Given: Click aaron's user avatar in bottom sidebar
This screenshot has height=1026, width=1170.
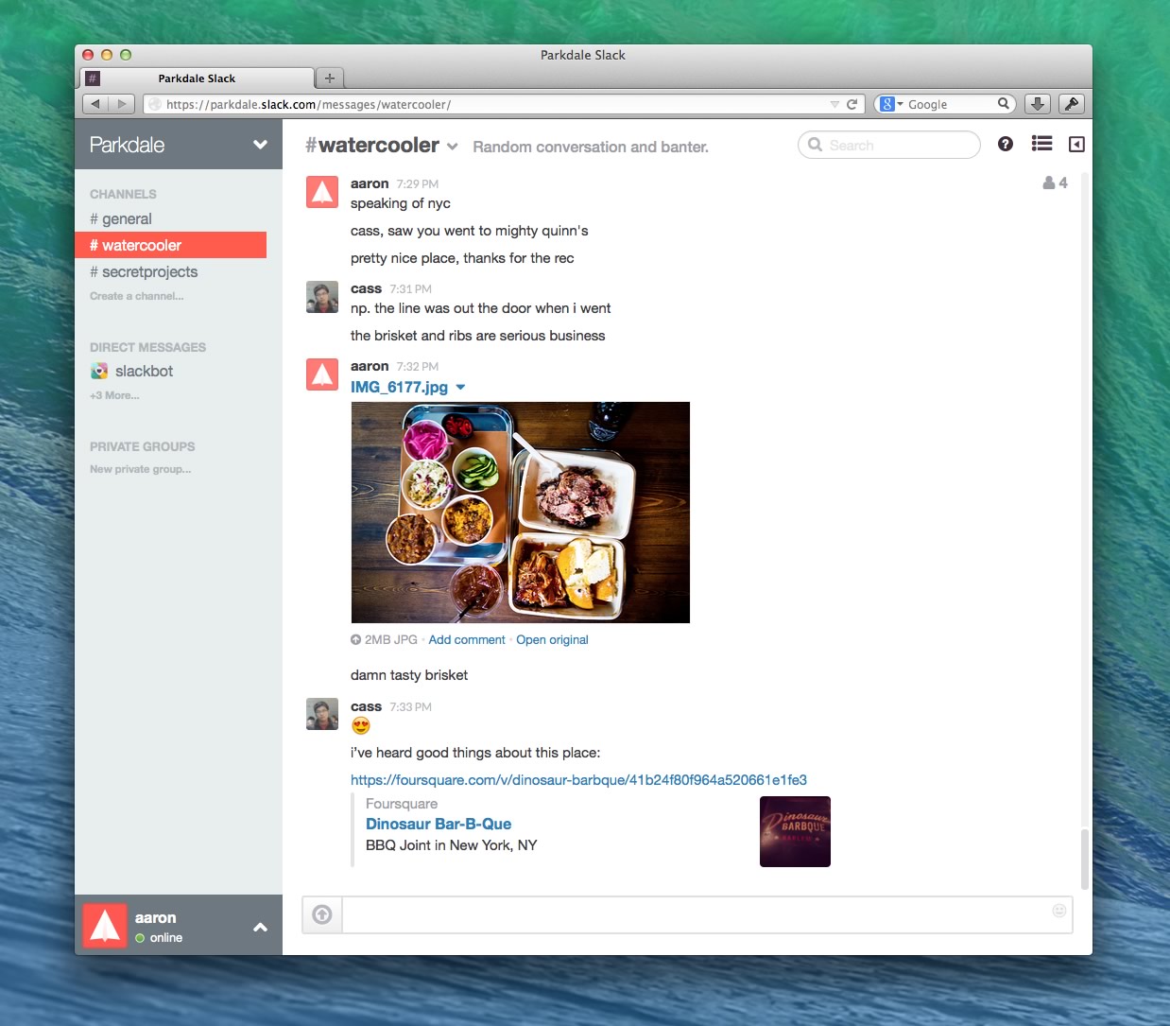Looking at the screenshot, I should 105,925.
